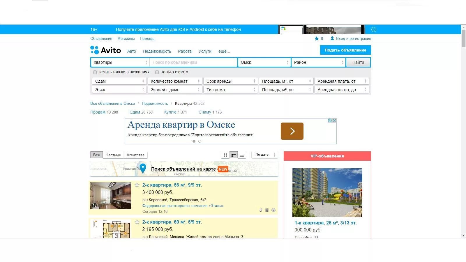Screen dimensions: 466x262
Task: Open the Количество комнат dropdown
Action: click(175, 81)
